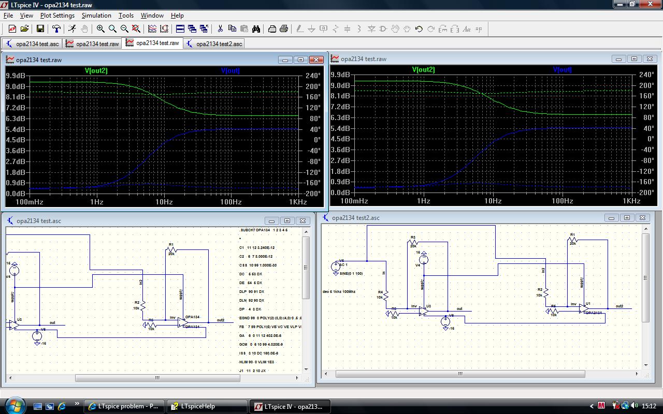Click the 15:12 taskbar clock
Viewport: 663px width, 414px height.
click(x=648, y=406)
